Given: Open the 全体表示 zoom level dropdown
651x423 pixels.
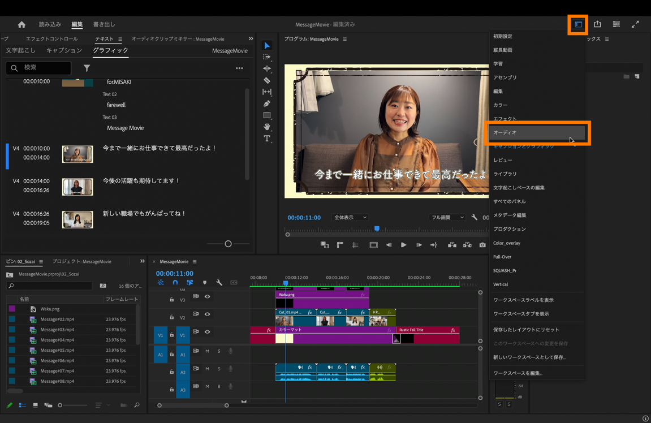Looking at the screenshot, I should [x=350, y=217].
